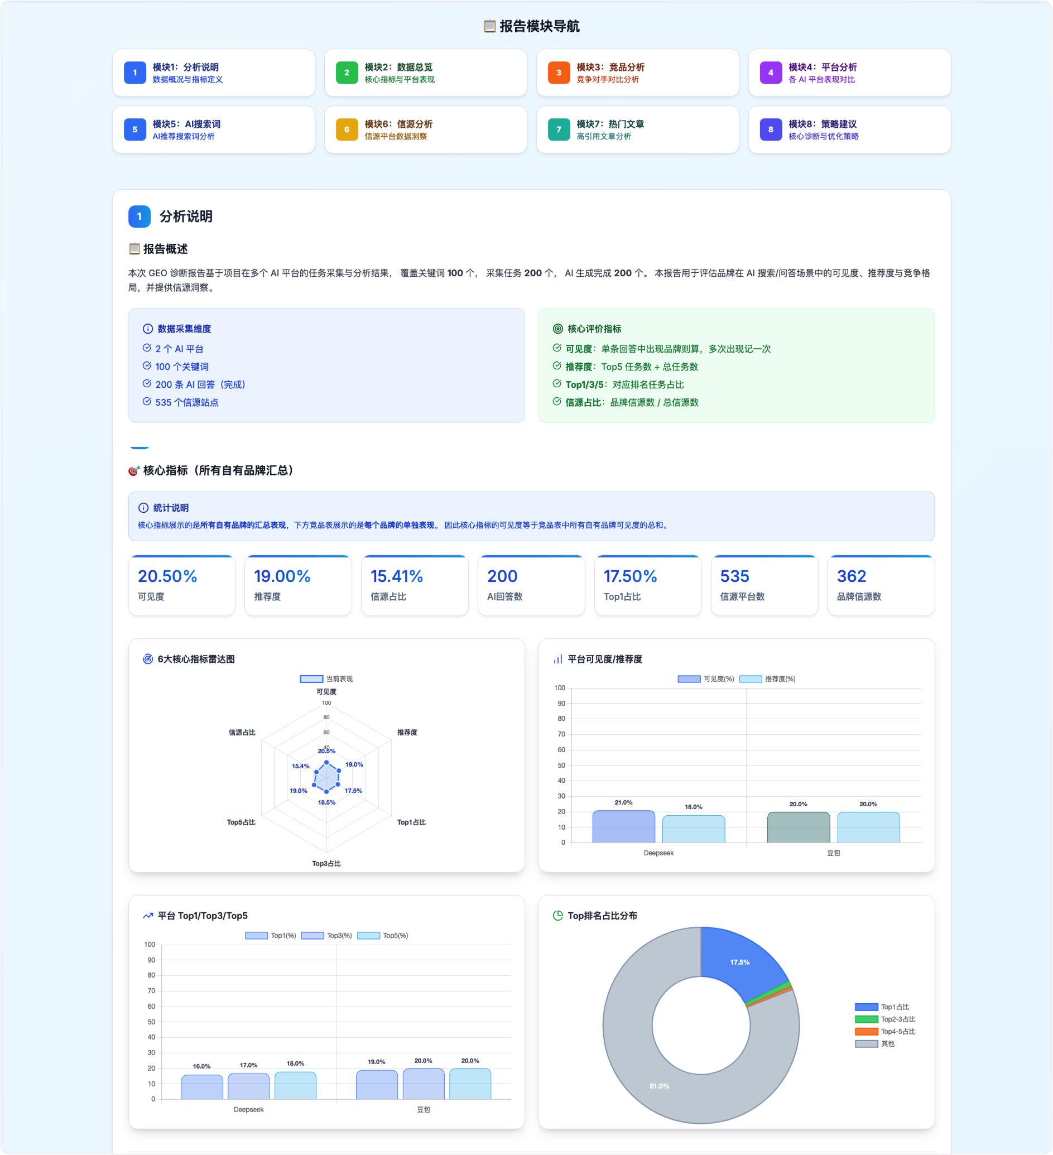Click the Deepseek 21.0% visibility bar

[623, 827]
